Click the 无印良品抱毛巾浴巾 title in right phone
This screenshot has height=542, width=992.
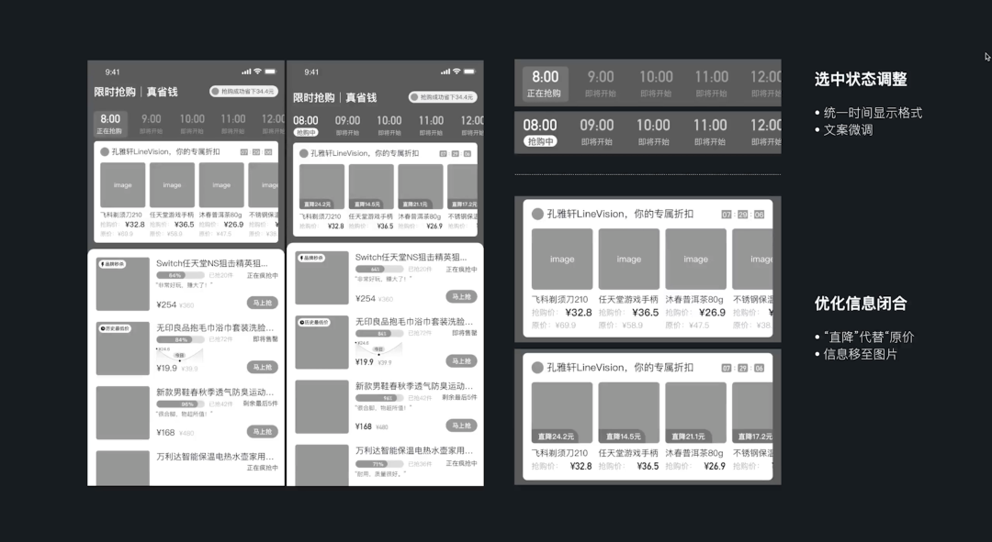tap(413, 322)
